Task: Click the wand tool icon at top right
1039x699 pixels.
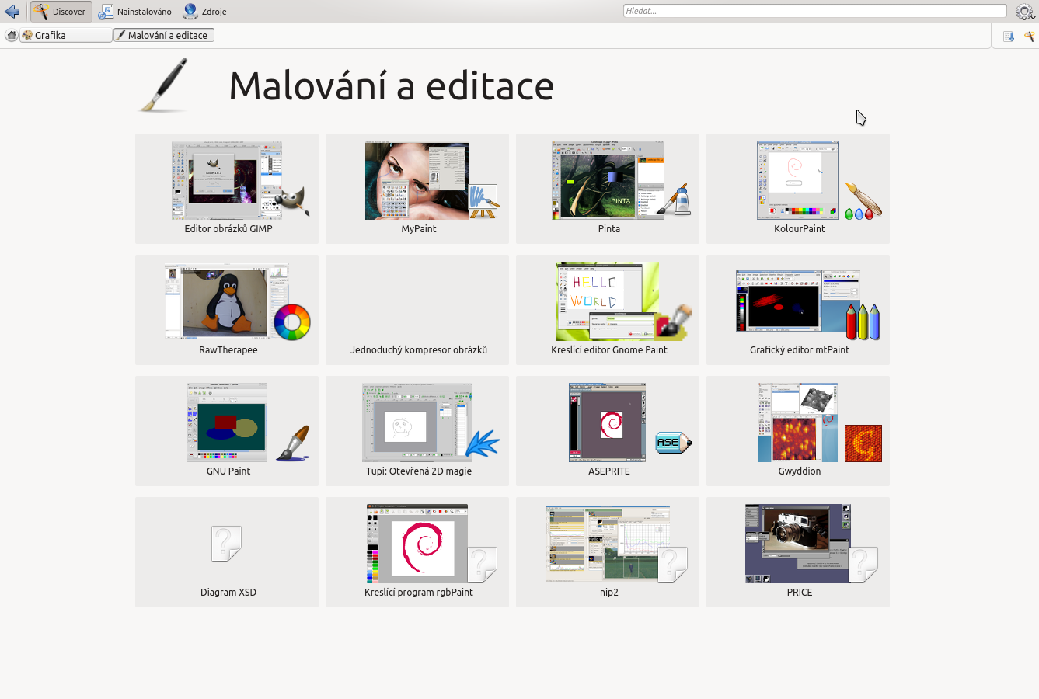Action: (1029, 36)
